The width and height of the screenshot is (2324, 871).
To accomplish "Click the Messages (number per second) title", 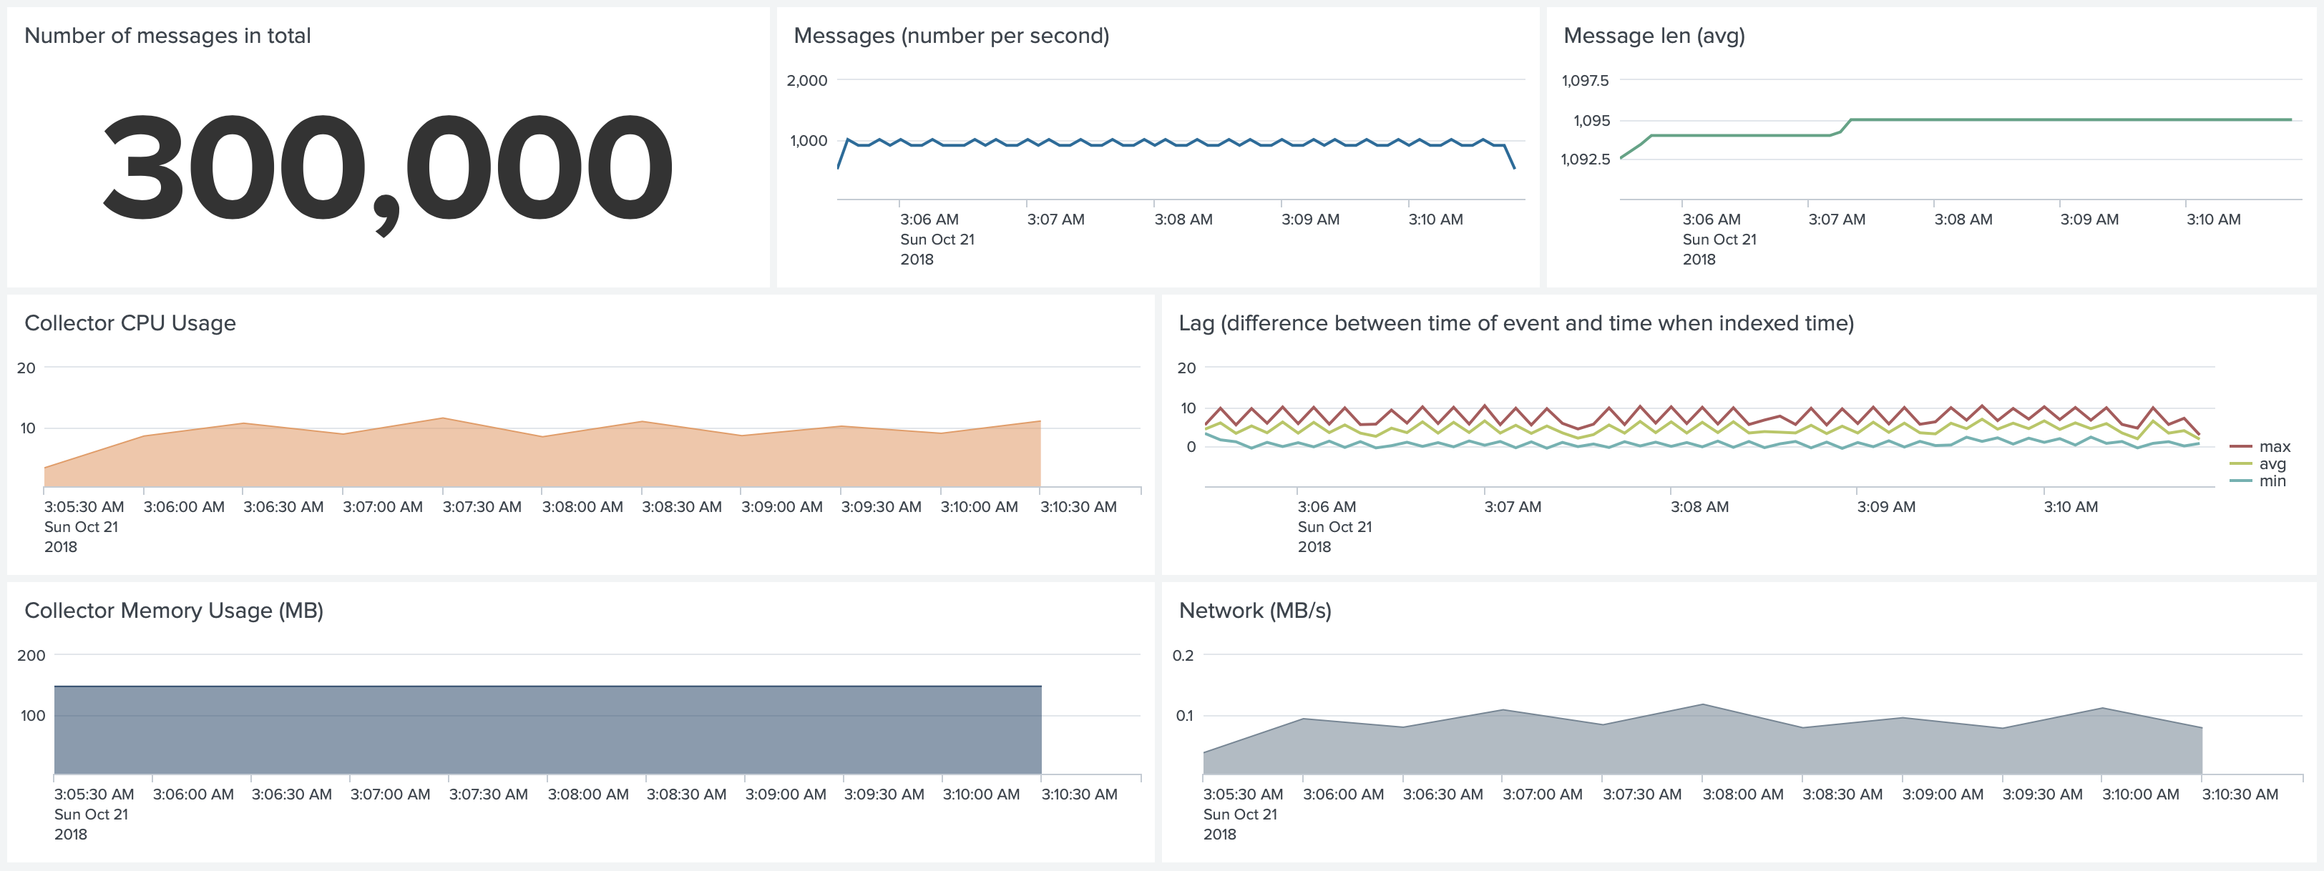I will [x=951, y=36].
